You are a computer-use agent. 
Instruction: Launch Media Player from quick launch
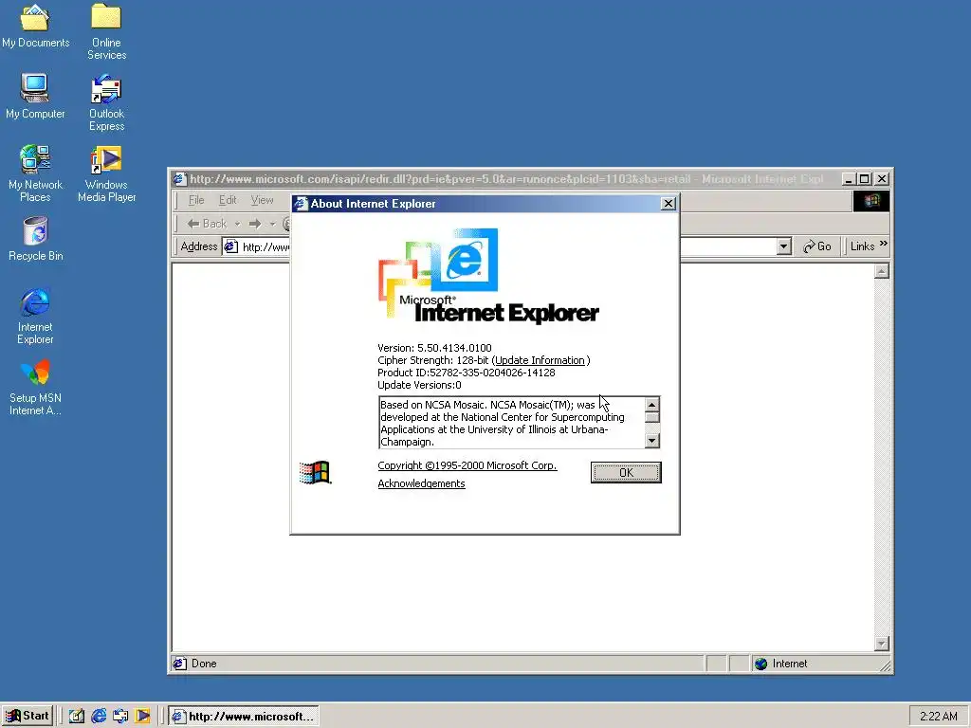[x=142, y=716]
